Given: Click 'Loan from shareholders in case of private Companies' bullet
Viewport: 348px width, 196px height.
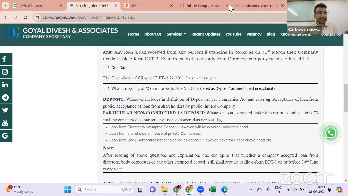Looking at the screenshot, I should (x=155, y=134).
